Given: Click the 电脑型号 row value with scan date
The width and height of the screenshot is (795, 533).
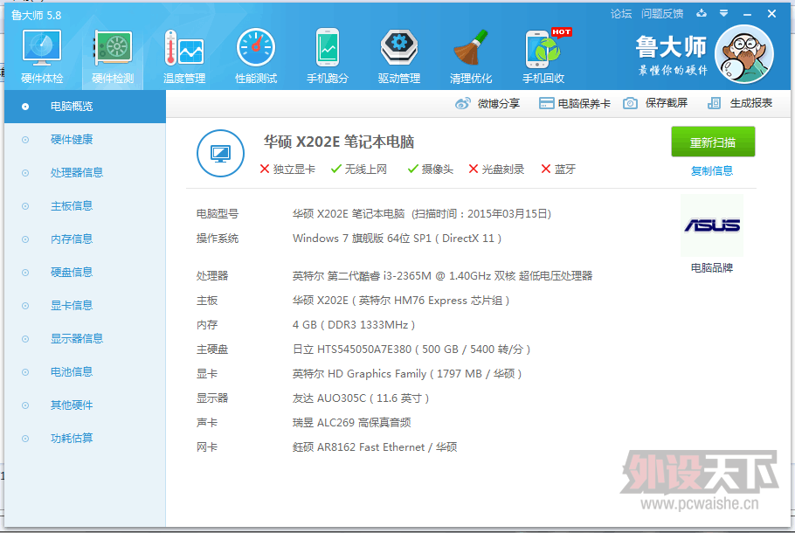Looking at the screenshot, I should (422, 214).
